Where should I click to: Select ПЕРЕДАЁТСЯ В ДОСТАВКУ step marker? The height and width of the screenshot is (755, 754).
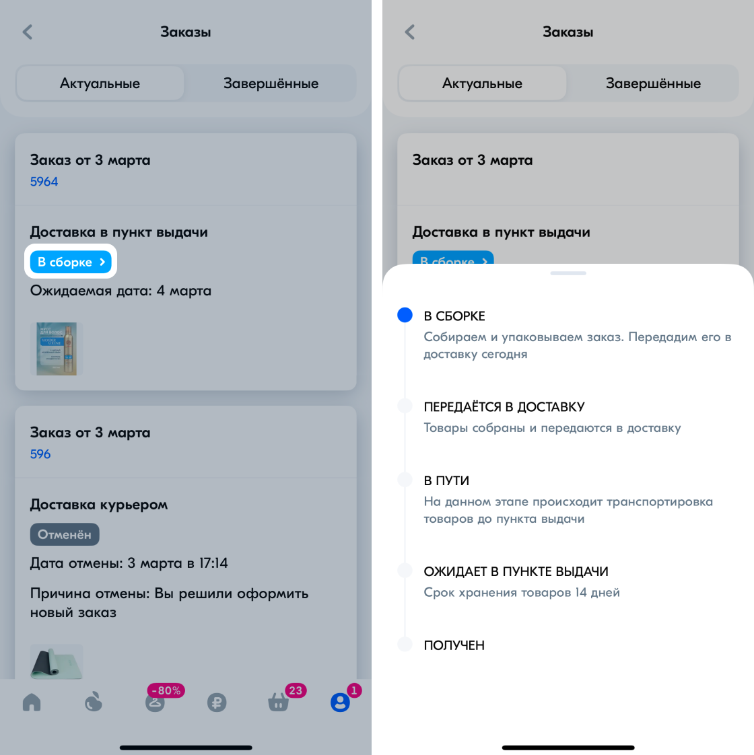[x=405, y=406]
